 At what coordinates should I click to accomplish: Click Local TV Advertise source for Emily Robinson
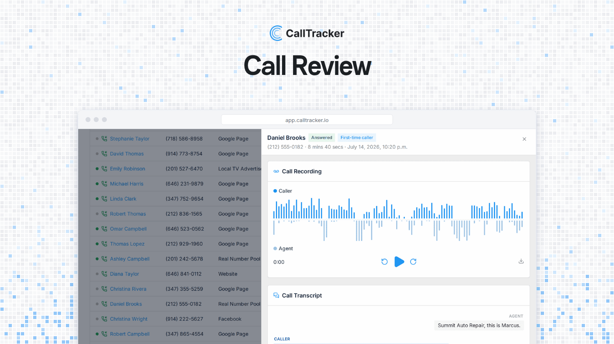(240, 169)
